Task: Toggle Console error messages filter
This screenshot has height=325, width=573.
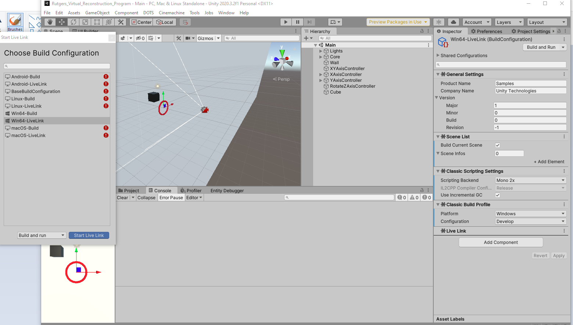Action: click(427, 198)
